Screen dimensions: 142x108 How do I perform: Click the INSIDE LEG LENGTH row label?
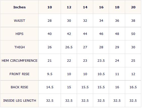click(20, 100)
